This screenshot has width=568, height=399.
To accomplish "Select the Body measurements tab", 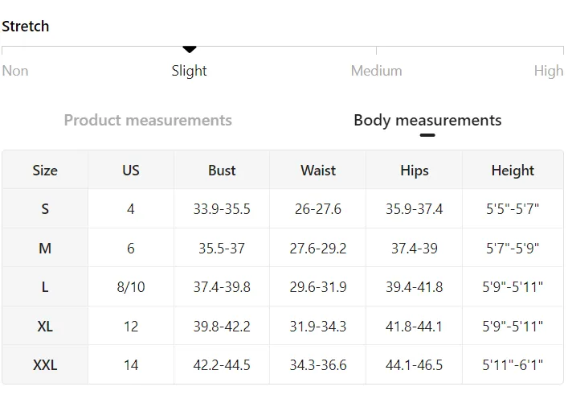I will (427, 120).
